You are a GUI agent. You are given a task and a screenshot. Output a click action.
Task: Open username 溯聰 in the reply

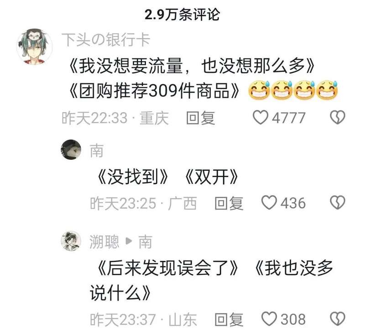click(104, 242)
